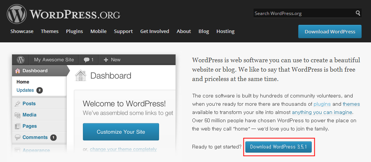The image size is (371, 162).
Task: Click the pushpin icon beside Posts
Action: click(x=18, y=103)
